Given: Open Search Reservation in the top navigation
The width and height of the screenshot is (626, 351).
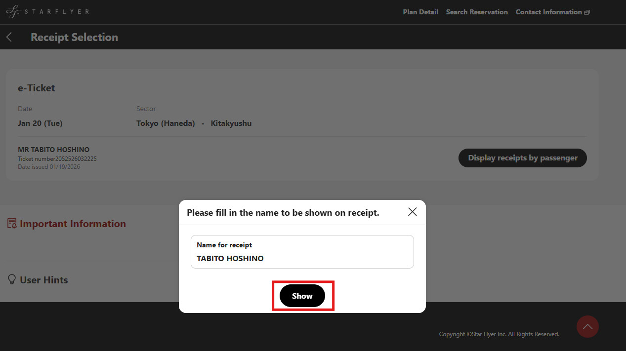Looking at the screenshot, I should tap(477, 12).
